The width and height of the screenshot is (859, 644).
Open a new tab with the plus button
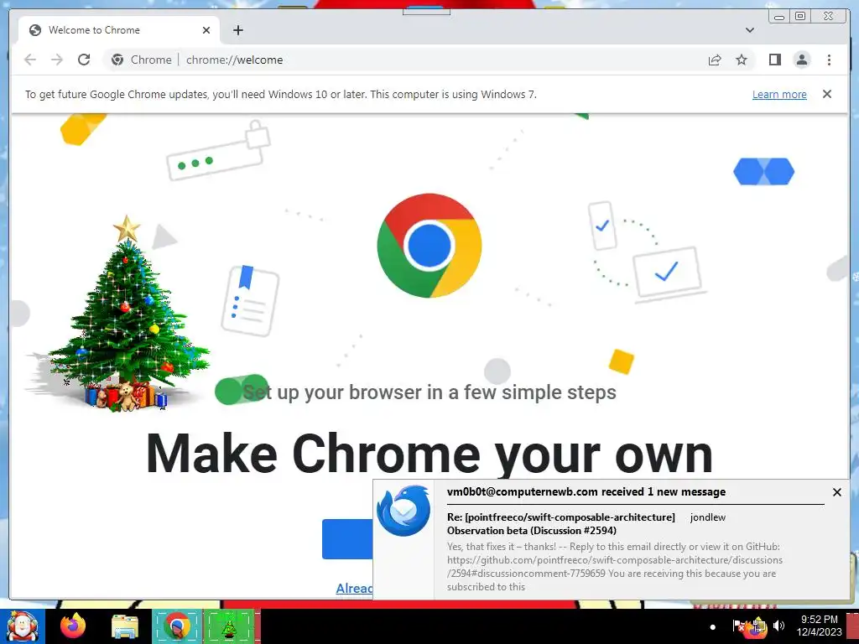click(237, 30)
